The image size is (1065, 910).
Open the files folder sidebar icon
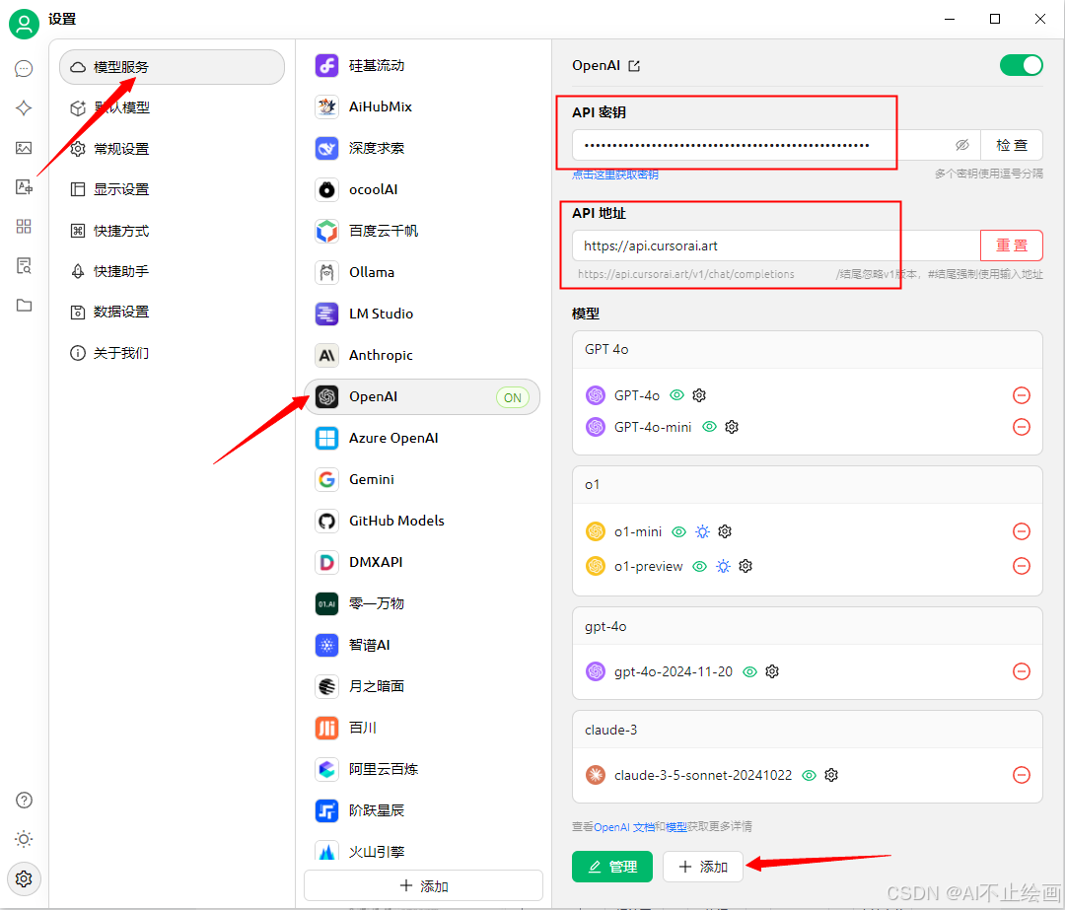coord(24,305)
